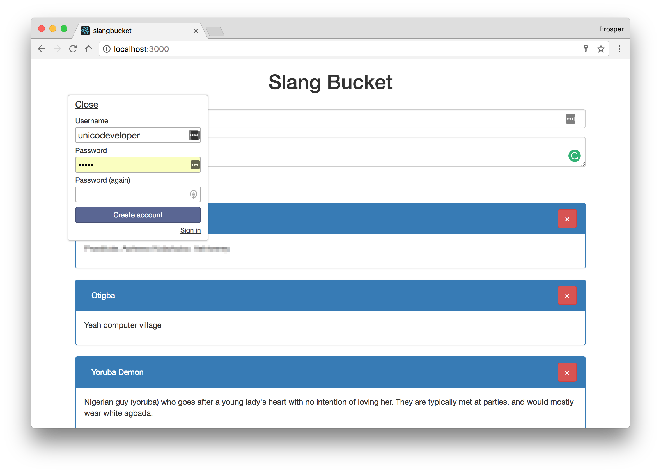Click the Password again input field
The image size is (661, 473).
point(138,194)
